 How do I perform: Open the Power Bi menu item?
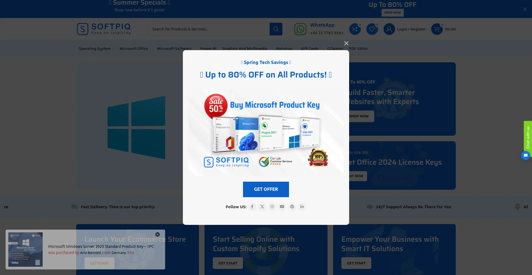208,49
